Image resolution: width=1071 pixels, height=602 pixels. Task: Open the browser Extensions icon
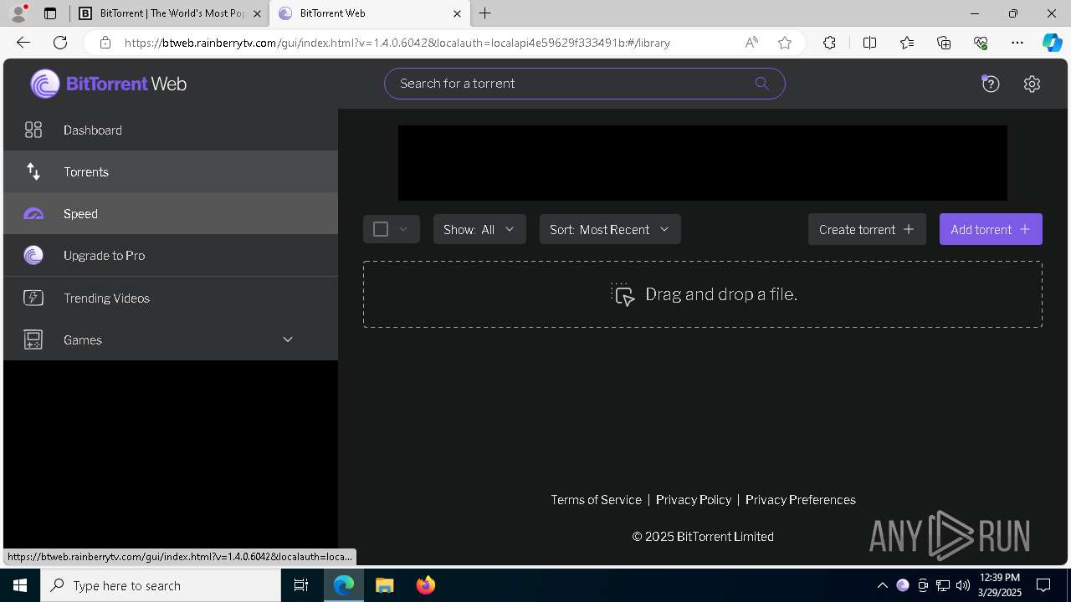pos(829,43)
